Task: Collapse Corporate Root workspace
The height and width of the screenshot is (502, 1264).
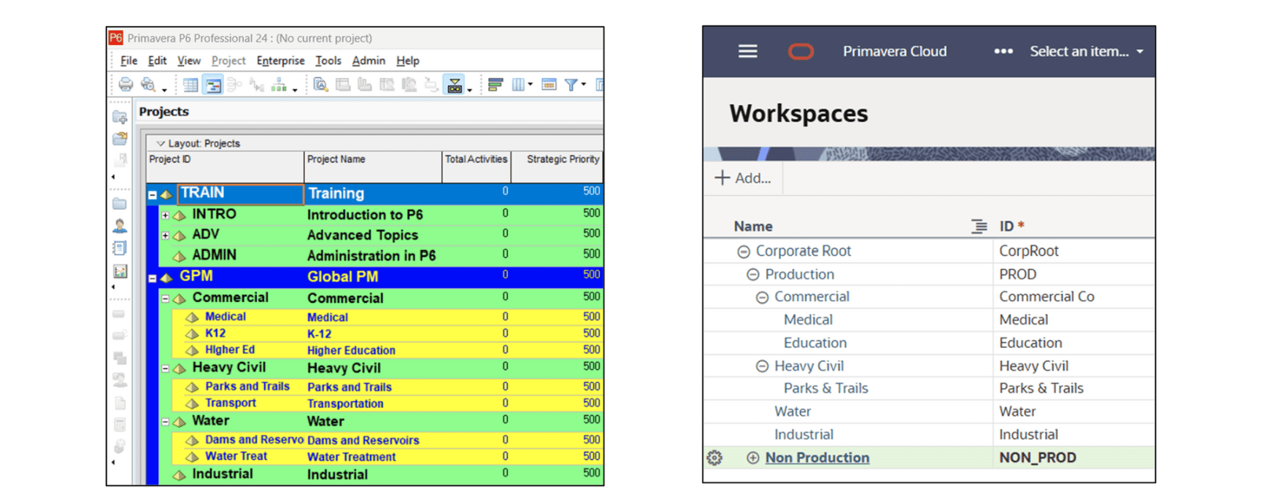Action: coord(744,252)
